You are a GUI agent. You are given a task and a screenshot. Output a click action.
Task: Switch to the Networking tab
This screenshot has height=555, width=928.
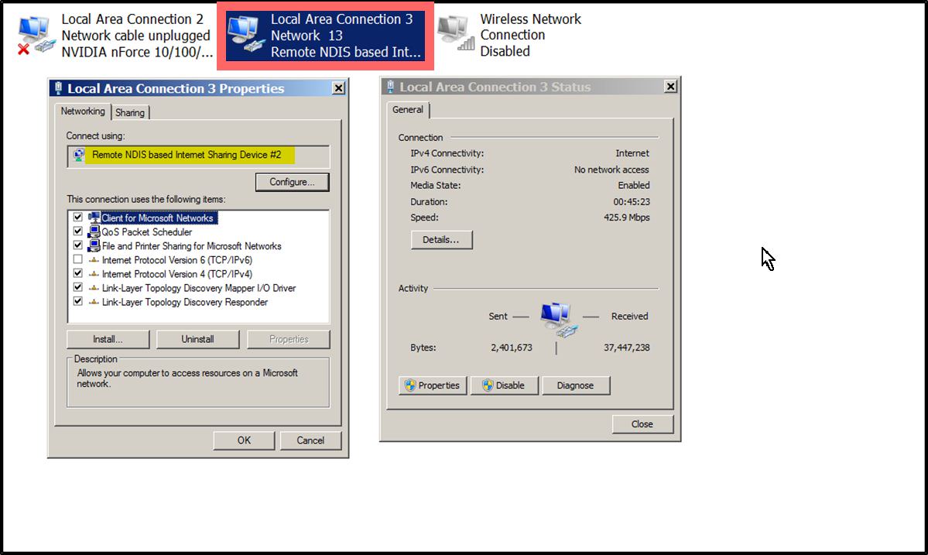(x=83, y=111)
